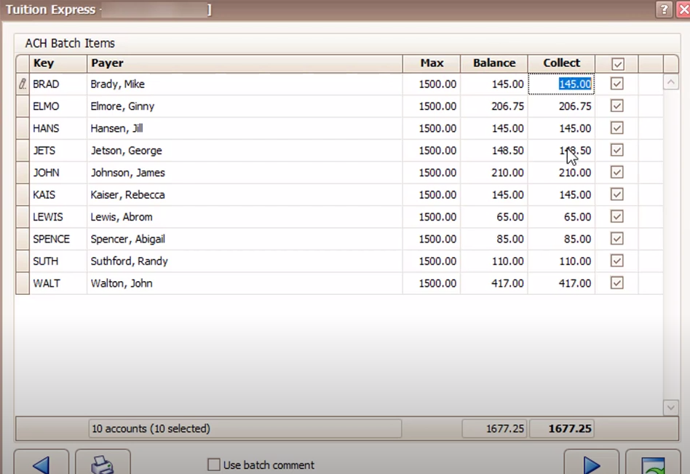Click the Max value in Kaiser row
690x474 pixels.
pos(437,194)
